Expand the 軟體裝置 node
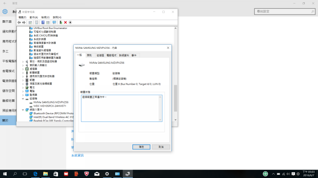The image size is (318, 178). (23, 73)
